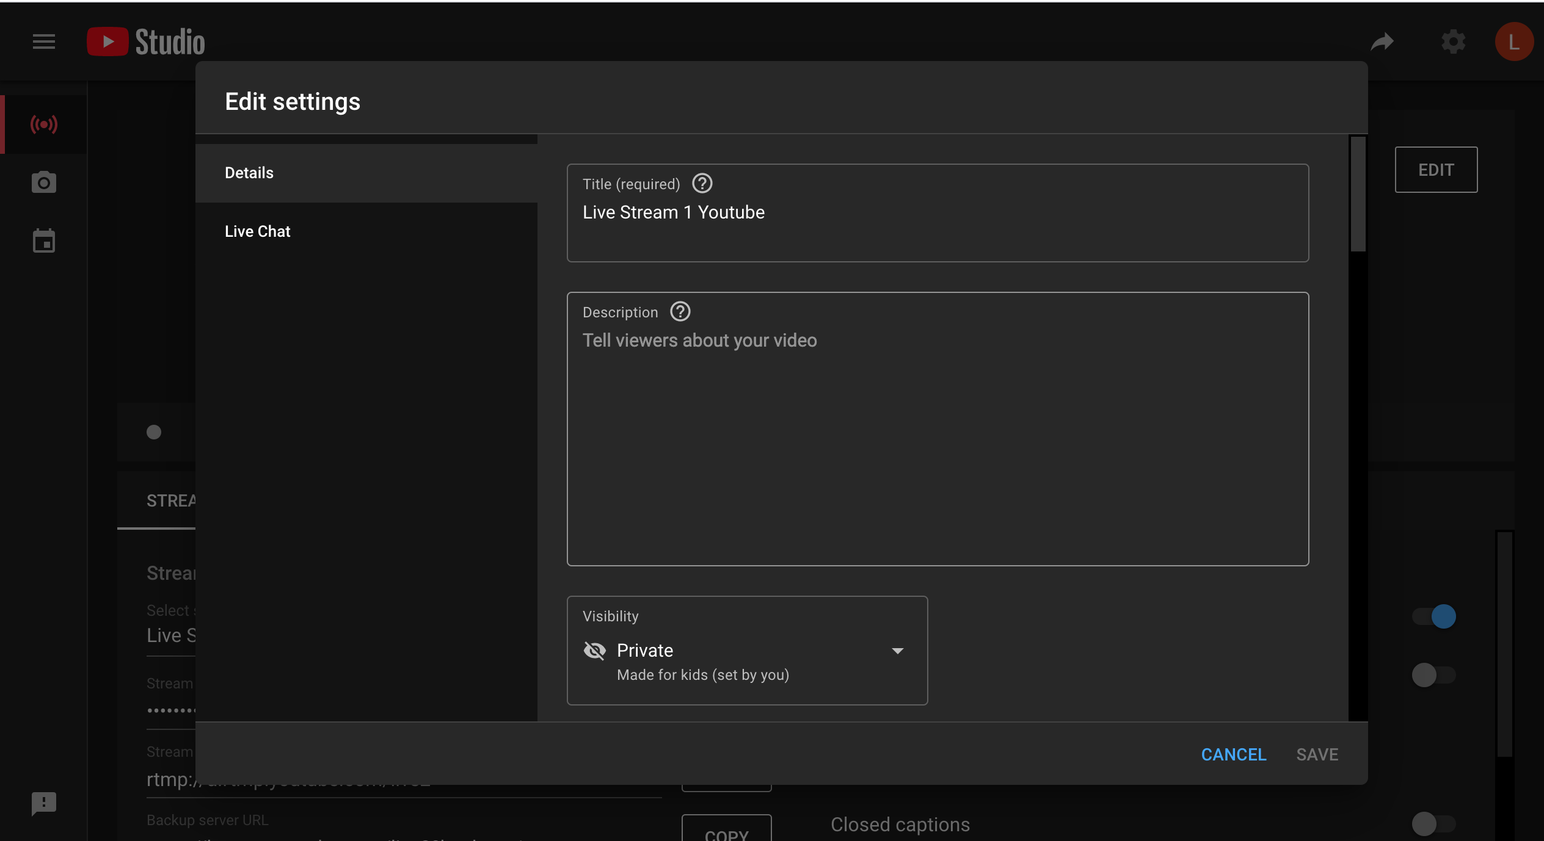Click the Title help question mark
The width and height of the screenshot is (1544, 841).
coord(702,183)
